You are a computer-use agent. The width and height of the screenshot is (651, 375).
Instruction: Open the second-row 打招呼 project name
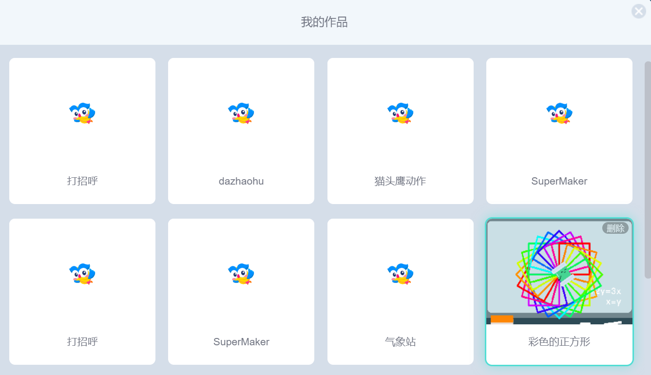click(82, 342)
